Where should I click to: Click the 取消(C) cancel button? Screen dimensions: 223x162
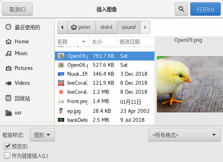[x=18, y=9]
